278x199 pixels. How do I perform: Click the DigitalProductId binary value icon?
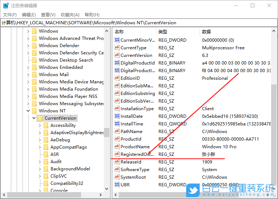[x=117, y=63]
